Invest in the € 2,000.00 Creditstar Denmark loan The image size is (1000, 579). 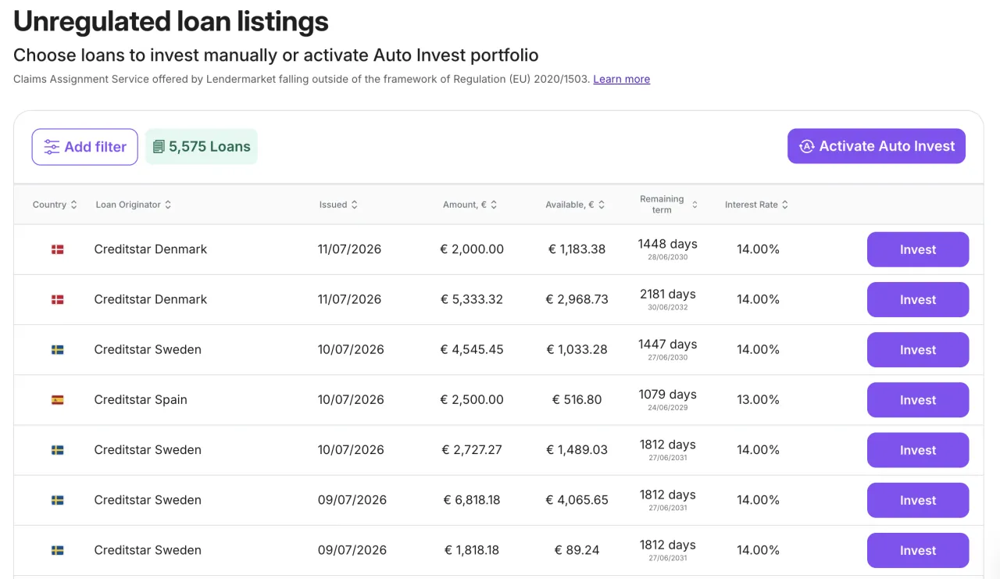coord(918,250)
